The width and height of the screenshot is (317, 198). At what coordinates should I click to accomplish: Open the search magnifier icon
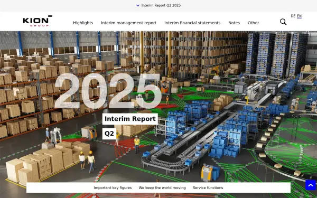click(283, 22)
